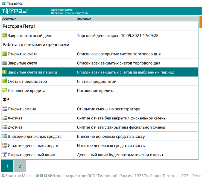
Task: Click Администратор header text
Action: tap(62, 10)
